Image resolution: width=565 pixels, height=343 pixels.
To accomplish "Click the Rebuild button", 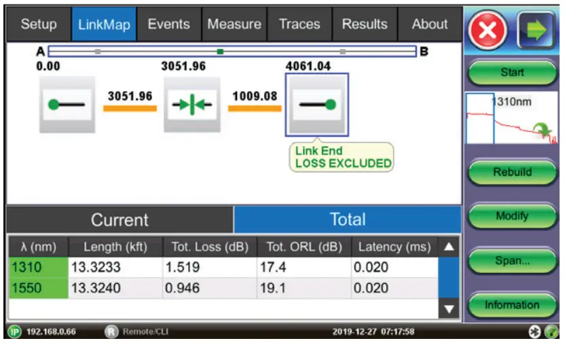I will [x=512, y=173].
